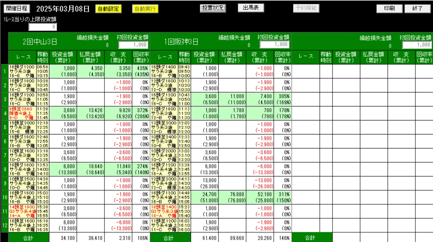Select Nakayama race 11 red cell 14頭芝1800 G3
The image size is (433, 242).
click(x=22, y=211)
